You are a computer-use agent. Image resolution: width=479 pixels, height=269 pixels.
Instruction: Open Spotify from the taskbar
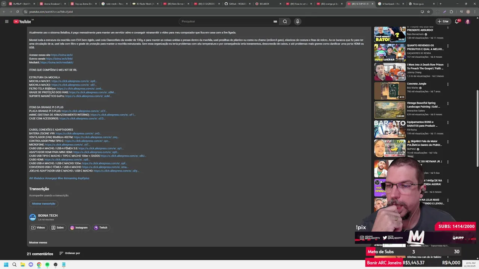click(47, 265)
